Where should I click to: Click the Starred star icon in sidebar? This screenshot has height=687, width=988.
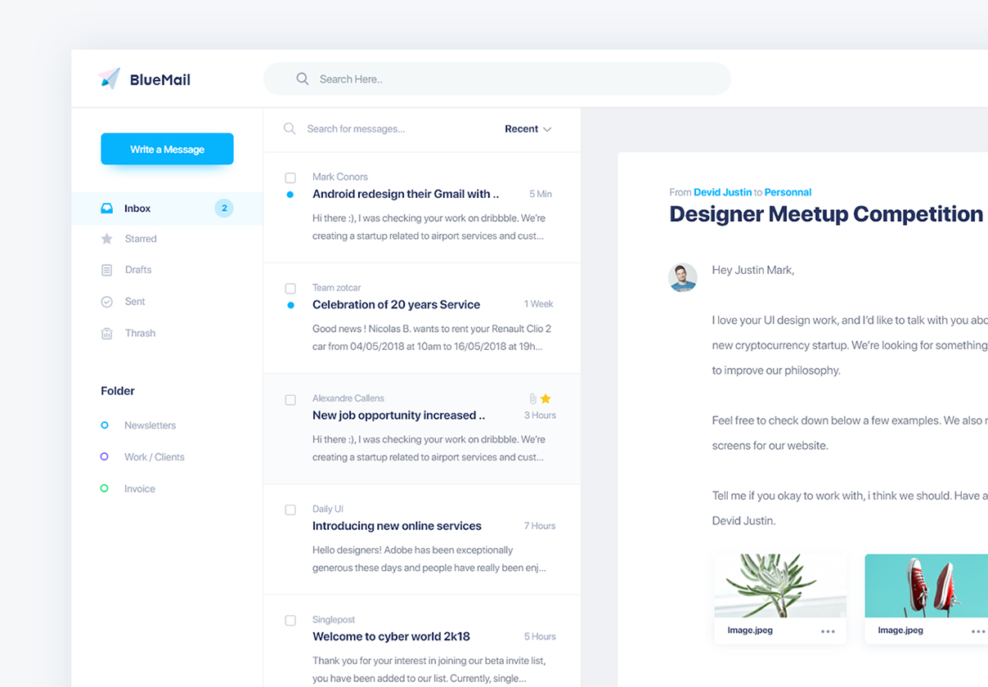click(x=106, y=239)
